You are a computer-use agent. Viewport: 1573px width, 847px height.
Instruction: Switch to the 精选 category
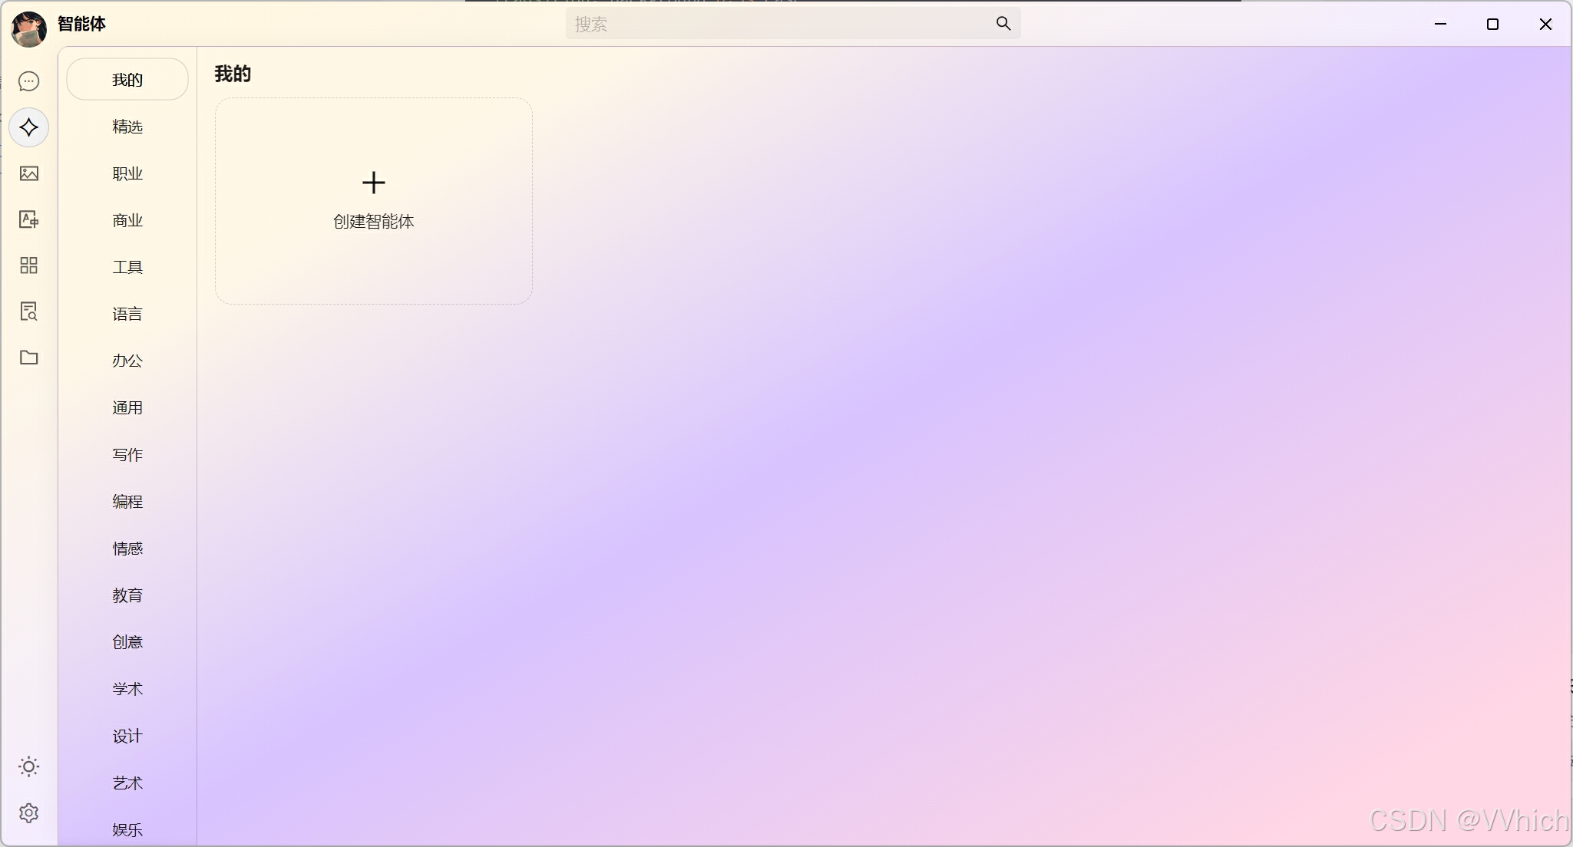click(127, 127)
